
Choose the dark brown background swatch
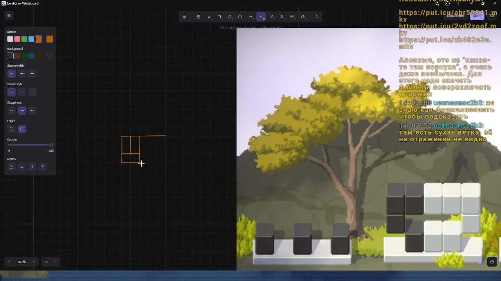(x=38, y=56)
